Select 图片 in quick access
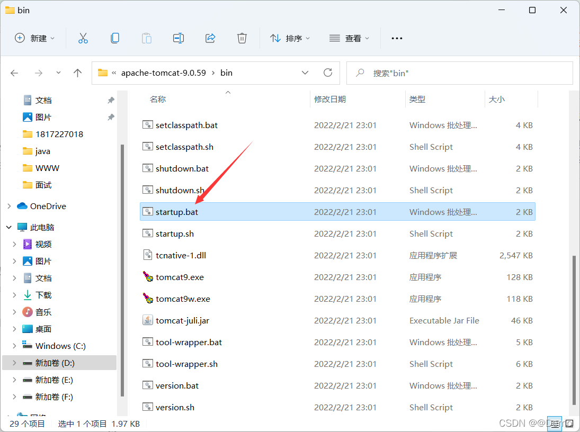 (43, 117)
